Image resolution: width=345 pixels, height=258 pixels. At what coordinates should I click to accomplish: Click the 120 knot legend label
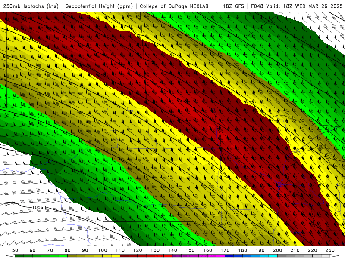point(138,250)
